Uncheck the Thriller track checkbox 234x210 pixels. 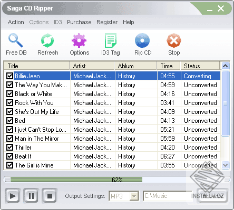pos(9,148)
